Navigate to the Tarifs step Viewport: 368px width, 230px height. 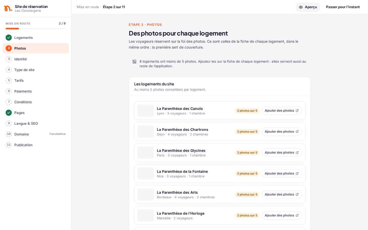pos(36,80)
